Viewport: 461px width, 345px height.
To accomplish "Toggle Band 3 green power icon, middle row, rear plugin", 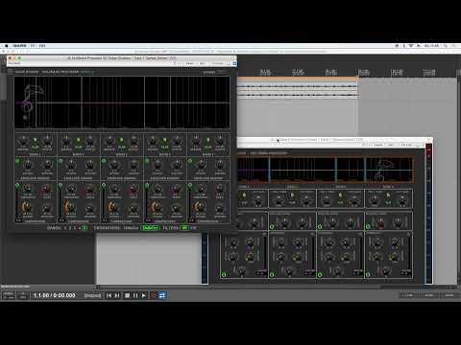I will pyautogui.click(x=320, y=227).
